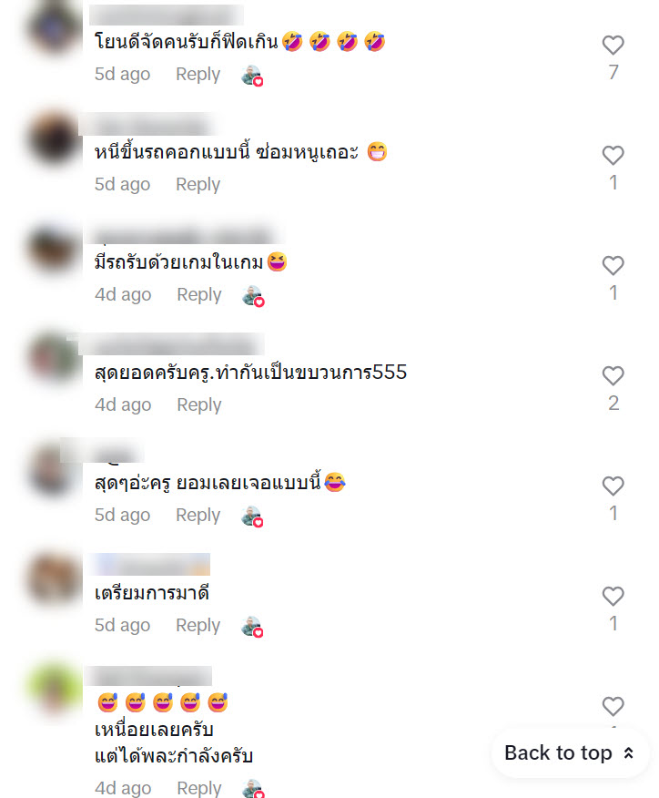Reply to the หนีขึ้นรถคอกแบบนี้ comment
Image resolution: width=659 pixels, height=798 pixels.
pos(198,184)
